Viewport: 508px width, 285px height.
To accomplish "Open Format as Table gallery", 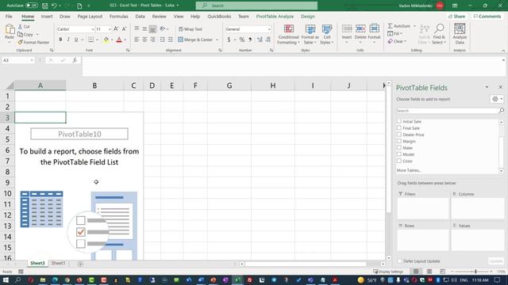I will point(310,34).
